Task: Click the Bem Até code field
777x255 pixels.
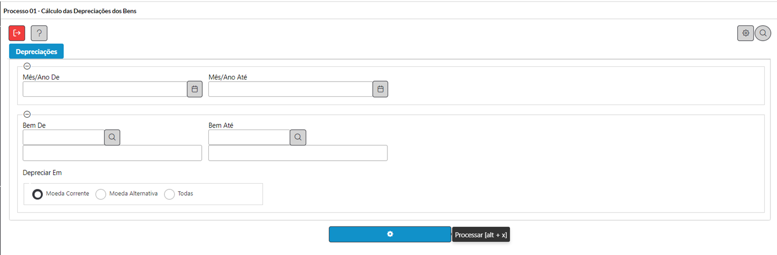Action: [x=249, y=137]
